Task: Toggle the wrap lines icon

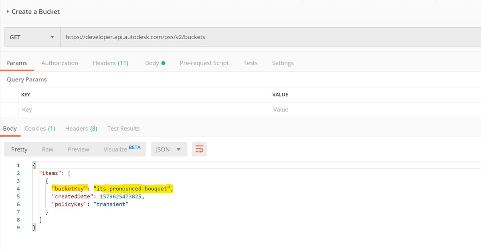Action: tap(200, 150)
